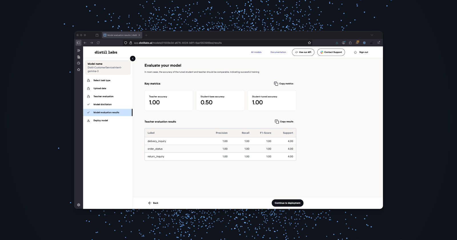Click the Precision value for return_inquiry
Viewport: 457px width, 240px height.
[x=225, y=157]
